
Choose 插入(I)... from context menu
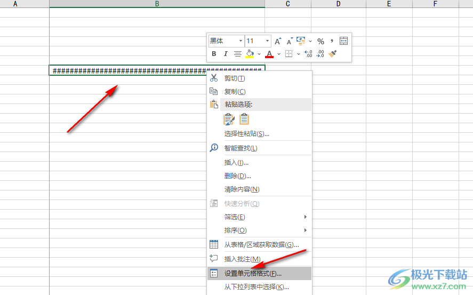259,163
